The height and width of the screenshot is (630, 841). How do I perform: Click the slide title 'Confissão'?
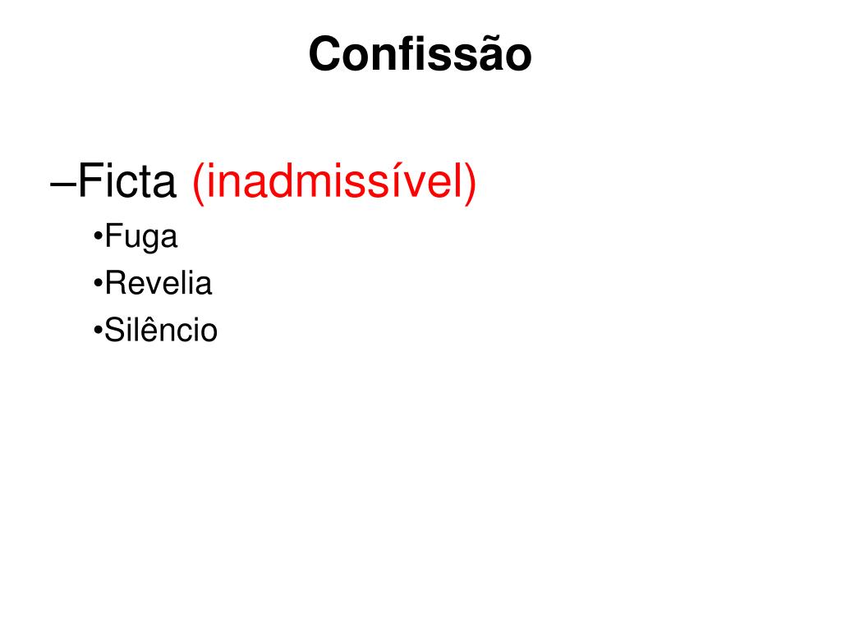[420, 54]
